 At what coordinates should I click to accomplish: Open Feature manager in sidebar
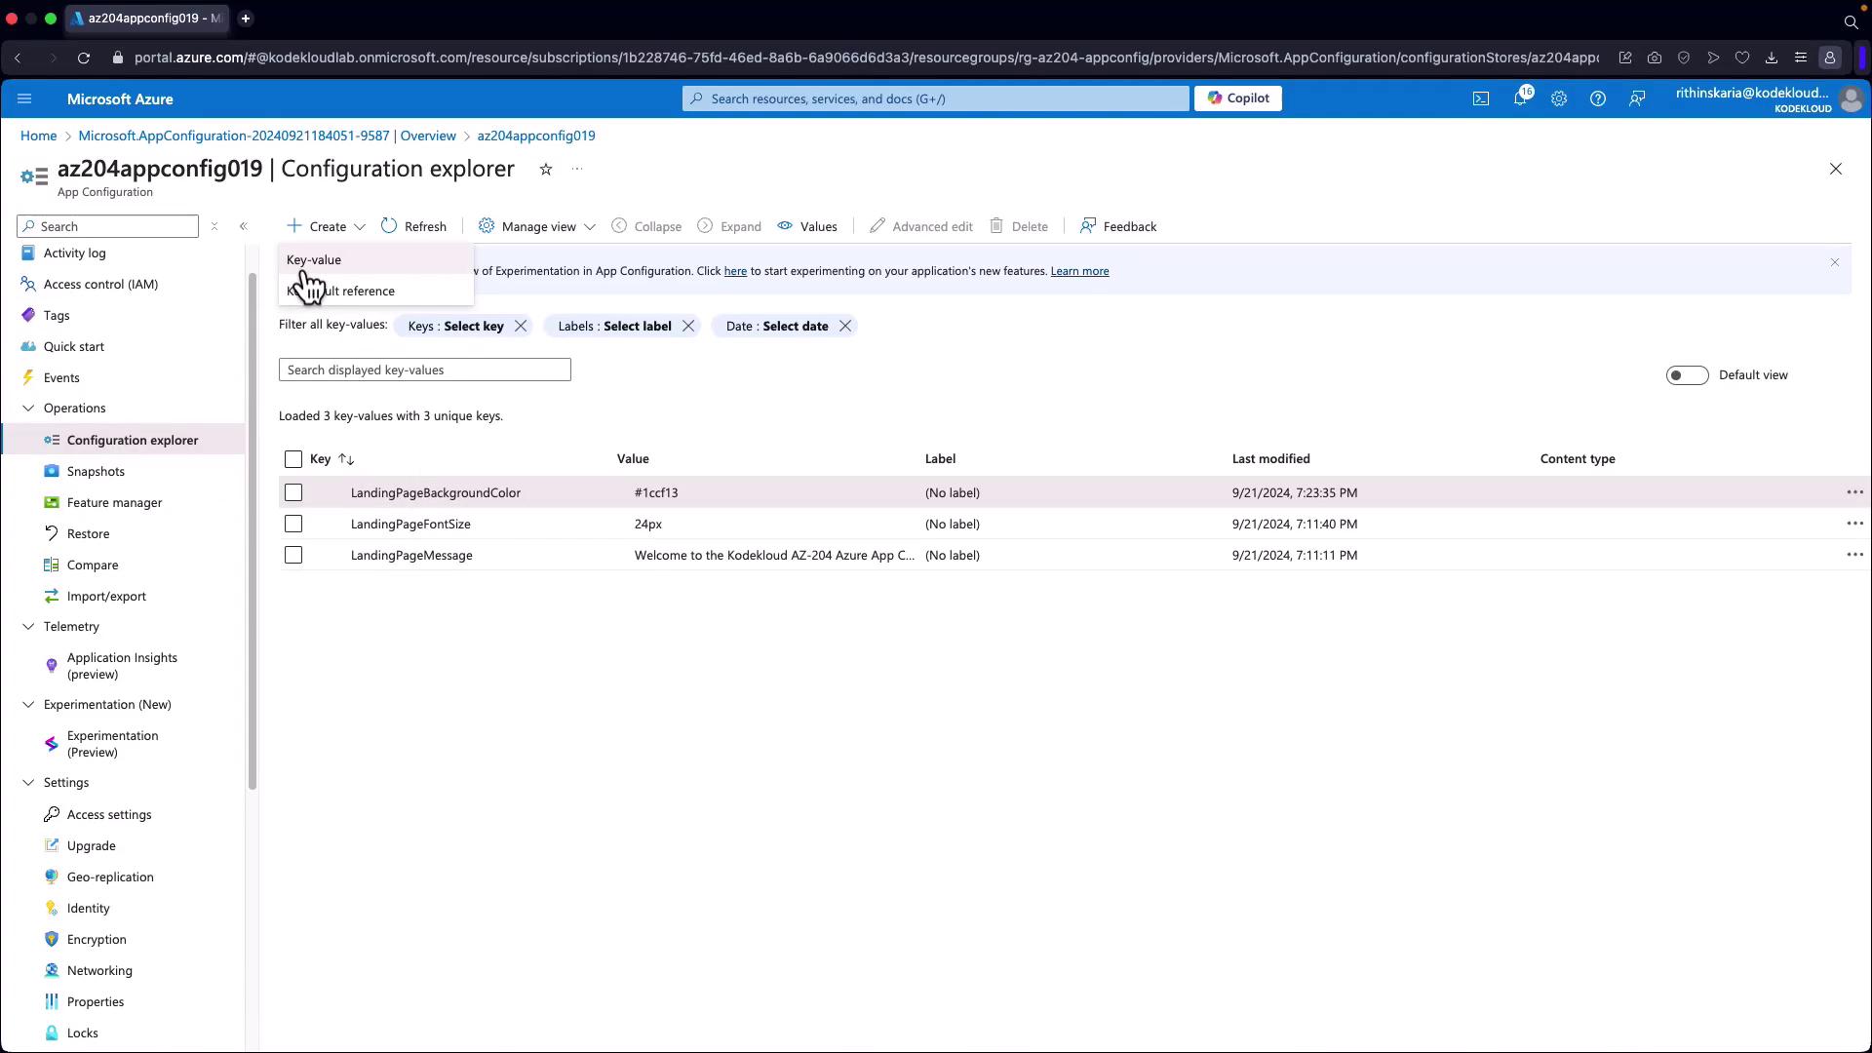coord(114,503)
